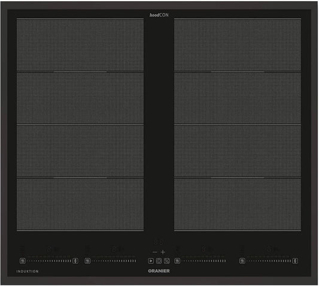Tap the timer clock icon

[x=159, y=261]
